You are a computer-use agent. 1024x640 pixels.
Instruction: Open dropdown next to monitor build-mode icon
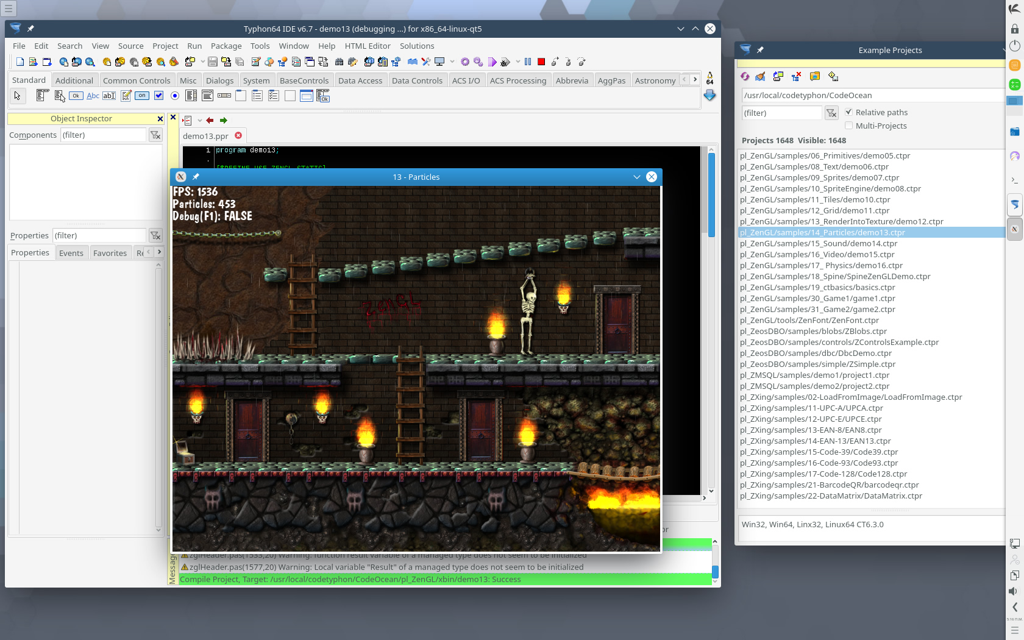tap(452, 62)
